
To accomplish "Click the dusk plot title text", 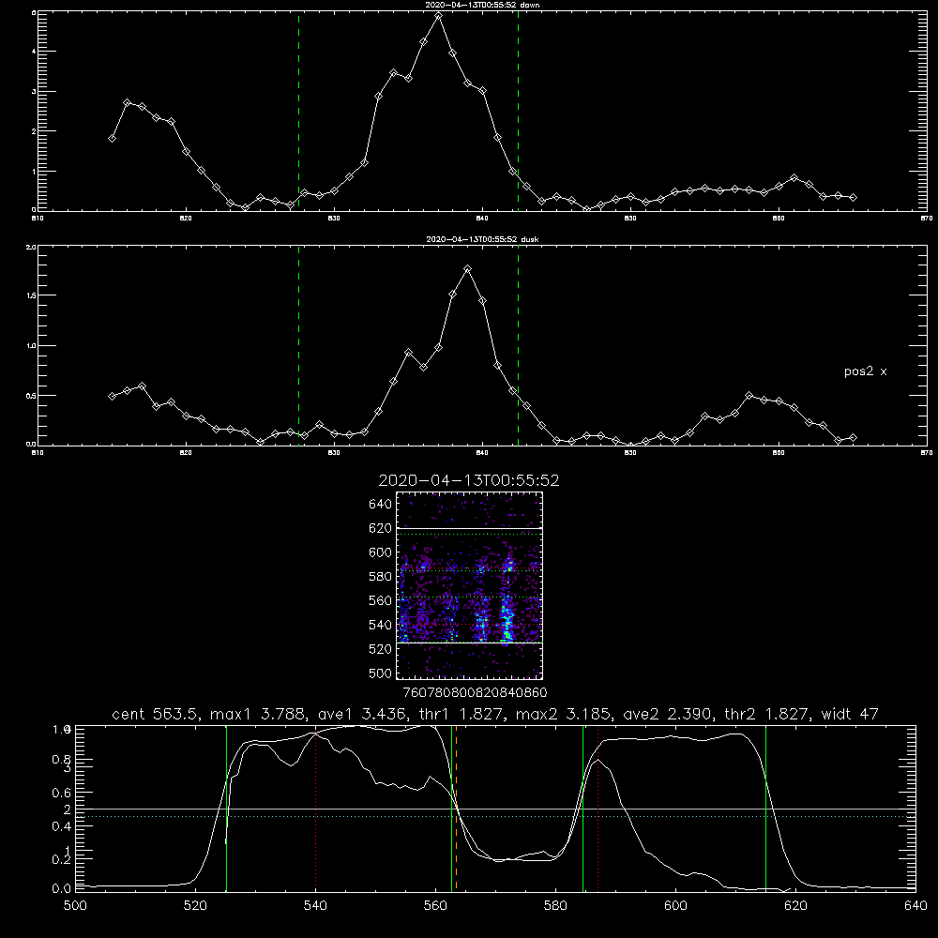I will tap(482, 239).
